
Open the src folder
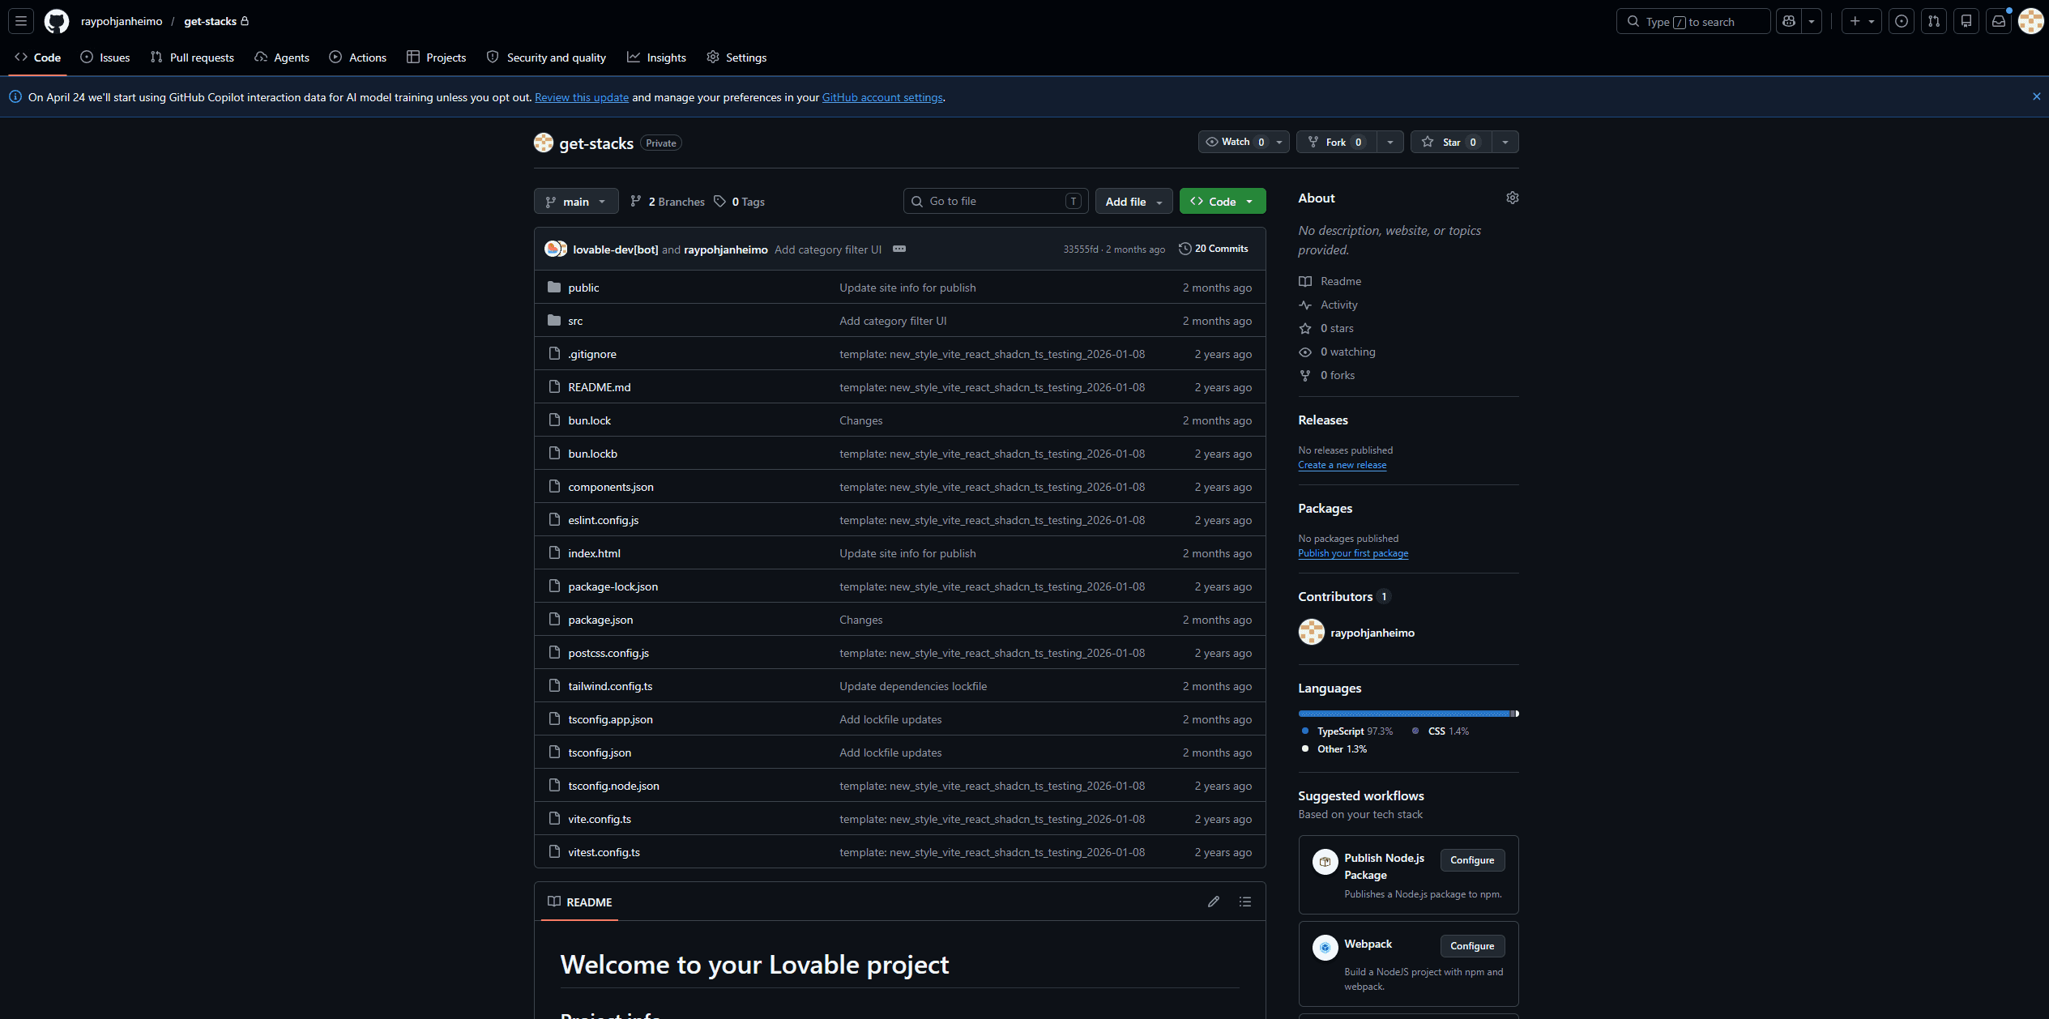coord(575,321)
